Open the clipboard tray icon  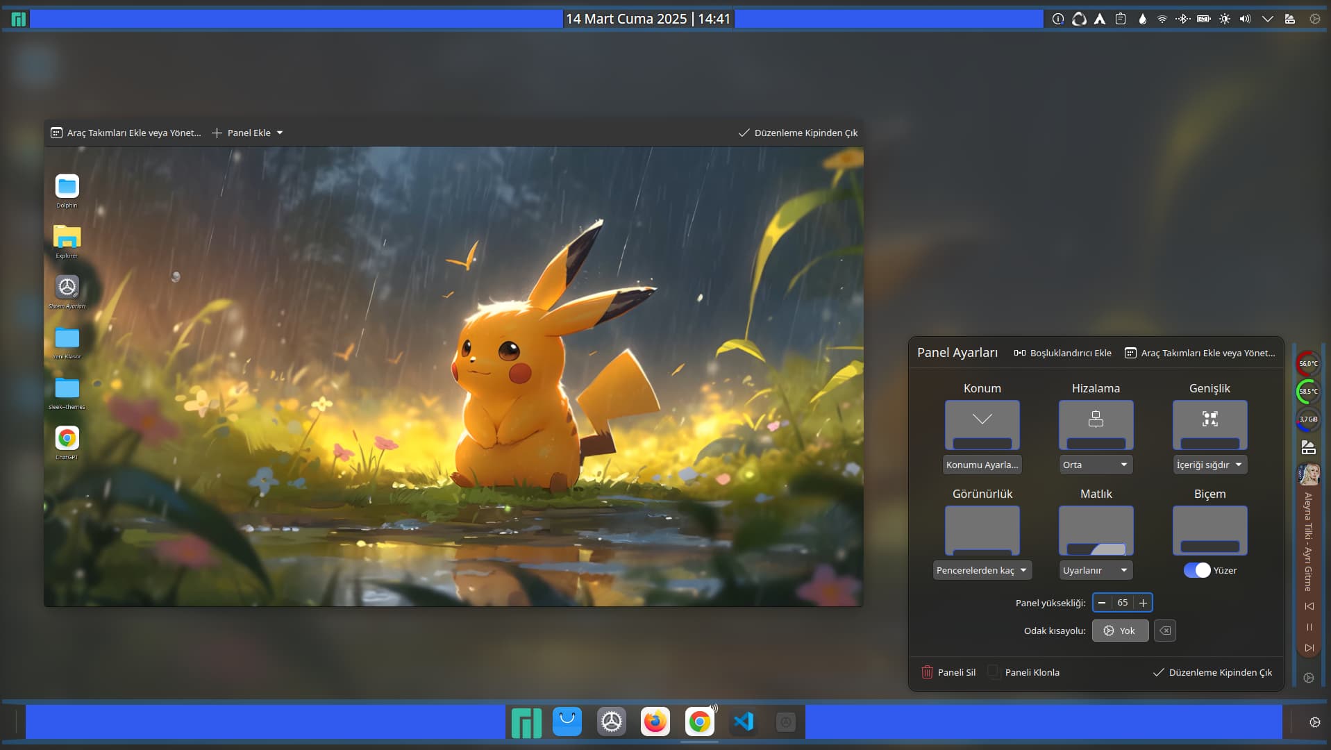[1120, 19]
